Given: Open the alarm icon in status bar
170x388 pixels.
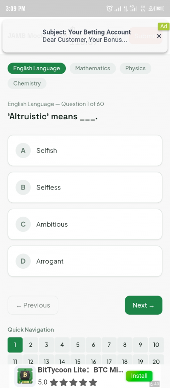Looking at the screenshot, I should (x=109, y=9).
